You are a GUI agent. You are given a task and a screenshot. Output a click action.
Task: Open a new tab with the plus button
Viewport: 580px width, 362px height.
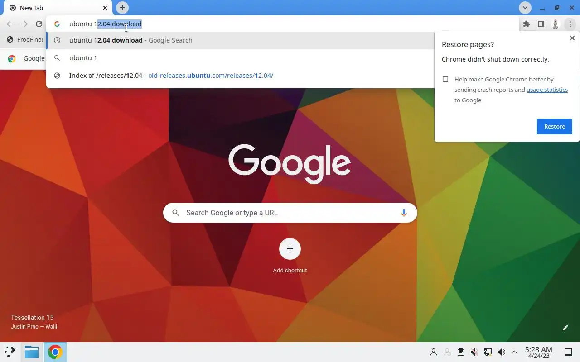pyautogui.click(x=122, y=8)
